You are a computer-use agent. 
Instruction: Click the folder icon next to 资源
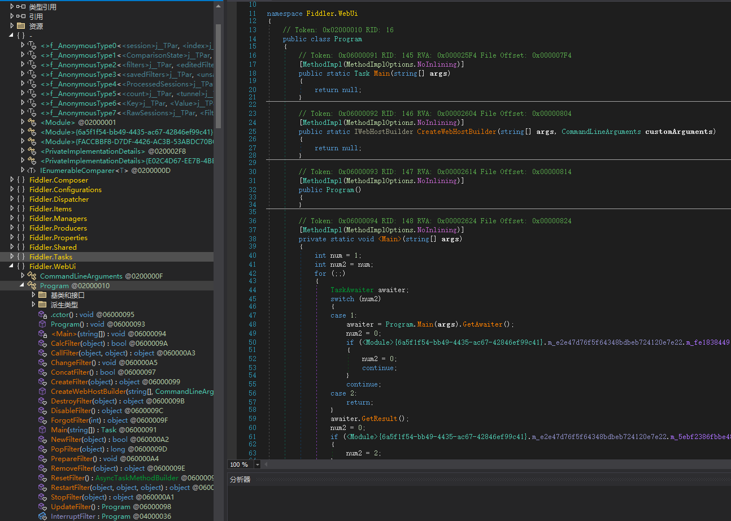21,26
